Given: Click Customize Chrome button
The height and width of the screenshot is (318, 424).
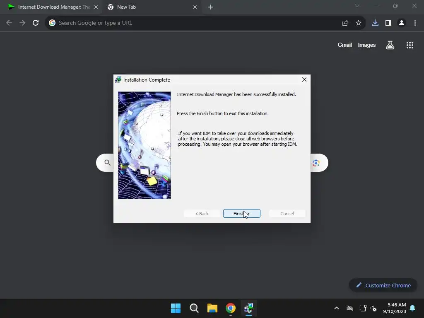Looking at the screenshot, I should 383,285.
